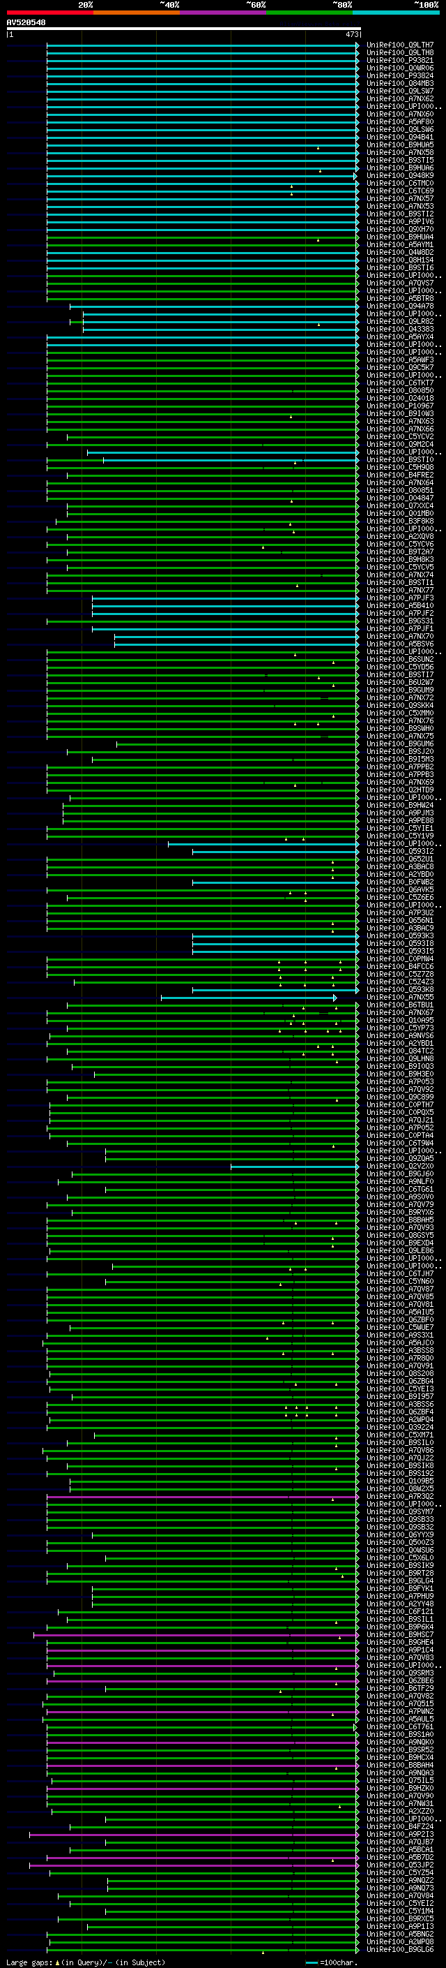Select the UniRef100_A5BTR8 label
The image size is (446, 1968).
point(399,299)
